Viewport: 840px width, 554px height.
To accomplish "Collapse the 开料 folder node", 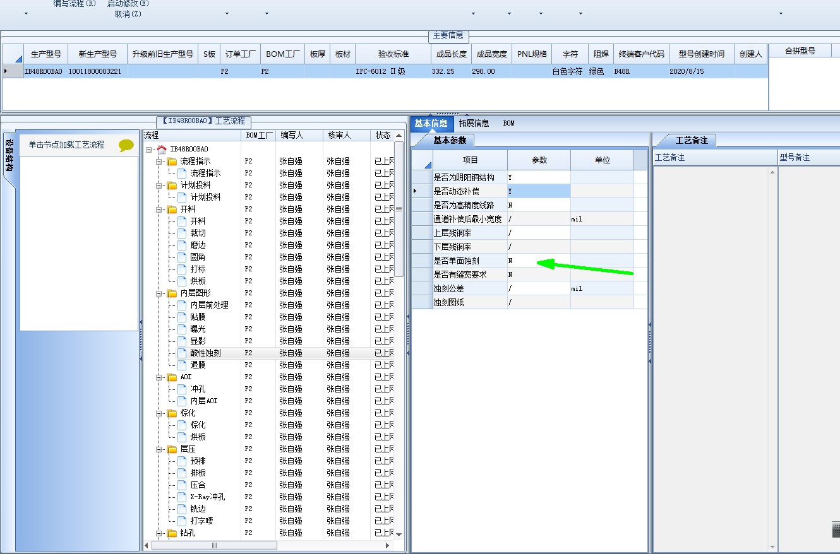I will (160, 209).
